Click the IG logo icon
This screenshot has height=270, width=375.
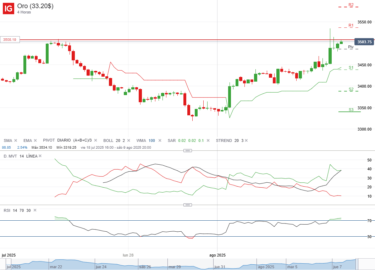coord(9,9)
